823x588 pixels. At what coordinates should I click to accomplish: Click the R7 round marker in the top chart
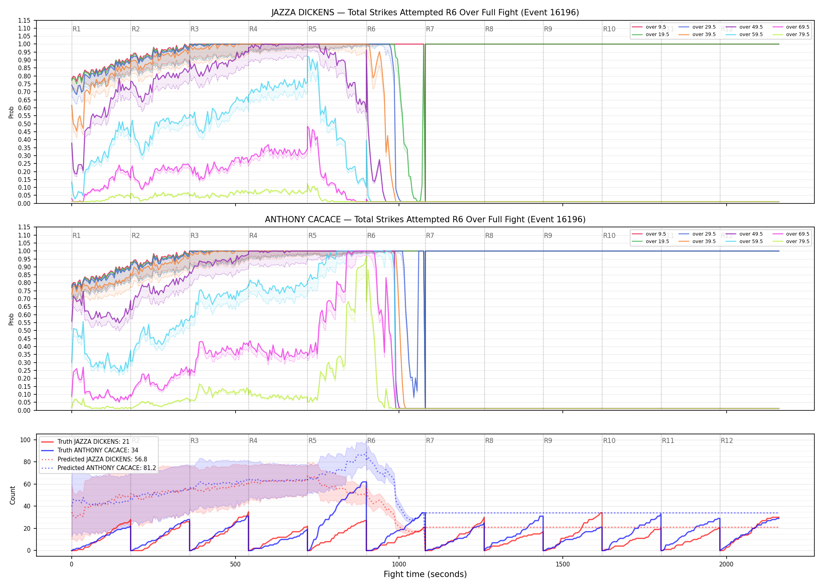(x=430, y=29)
